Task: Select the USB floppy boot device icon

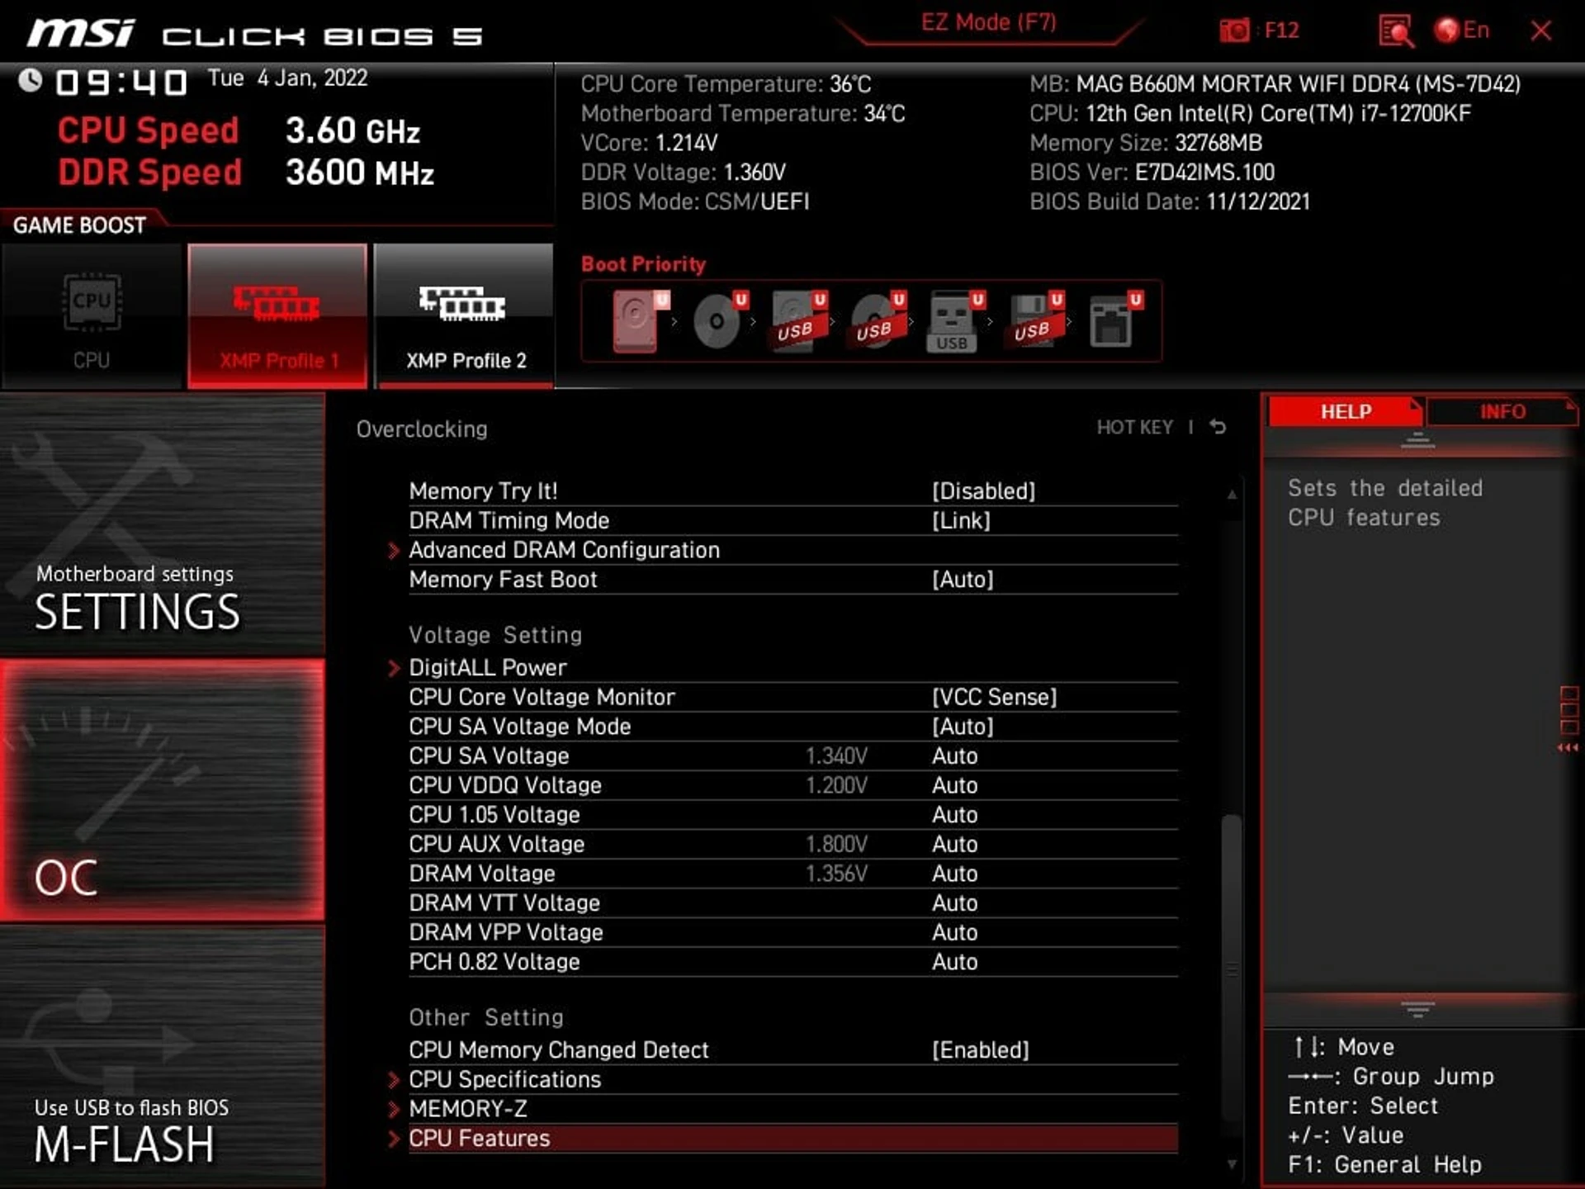Action: tap(1035, 320)
